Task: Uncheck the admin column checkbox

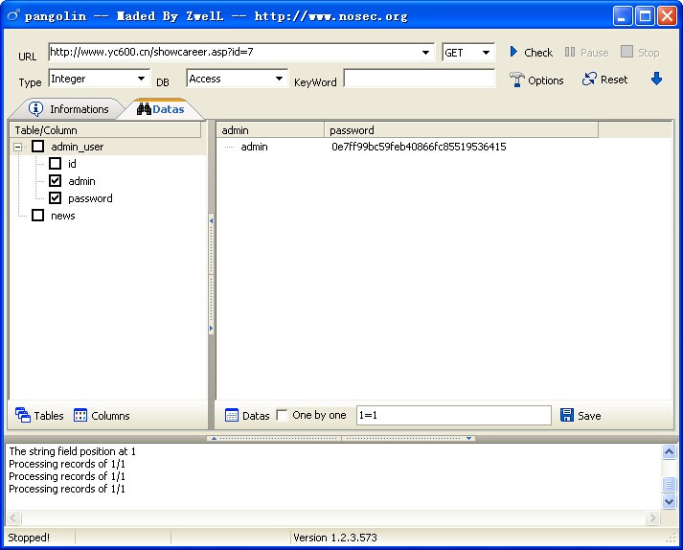Action: 55,180
